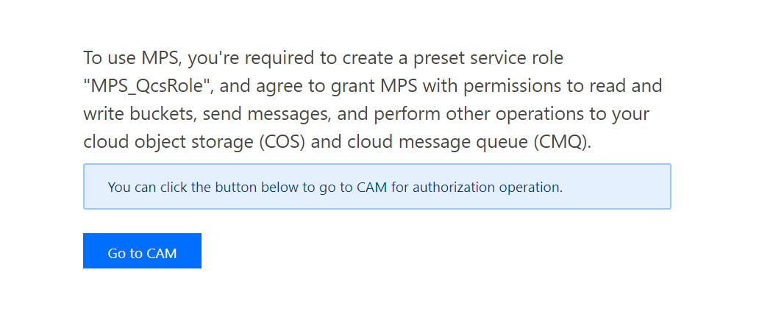Click "cloud object storage" phrase
The width and height of the screenshot is (759, 317).
click(x=169, y=142)
